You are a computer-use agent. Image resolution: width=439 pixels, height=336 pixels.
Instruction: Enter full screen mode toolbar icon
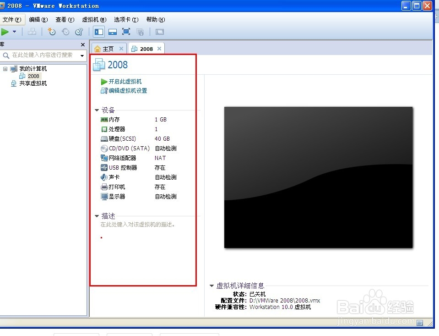coord(126,32)
